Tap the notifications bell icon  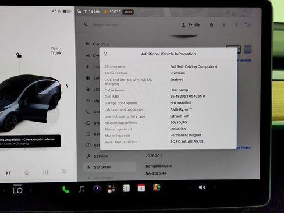[x=224, y=25]
